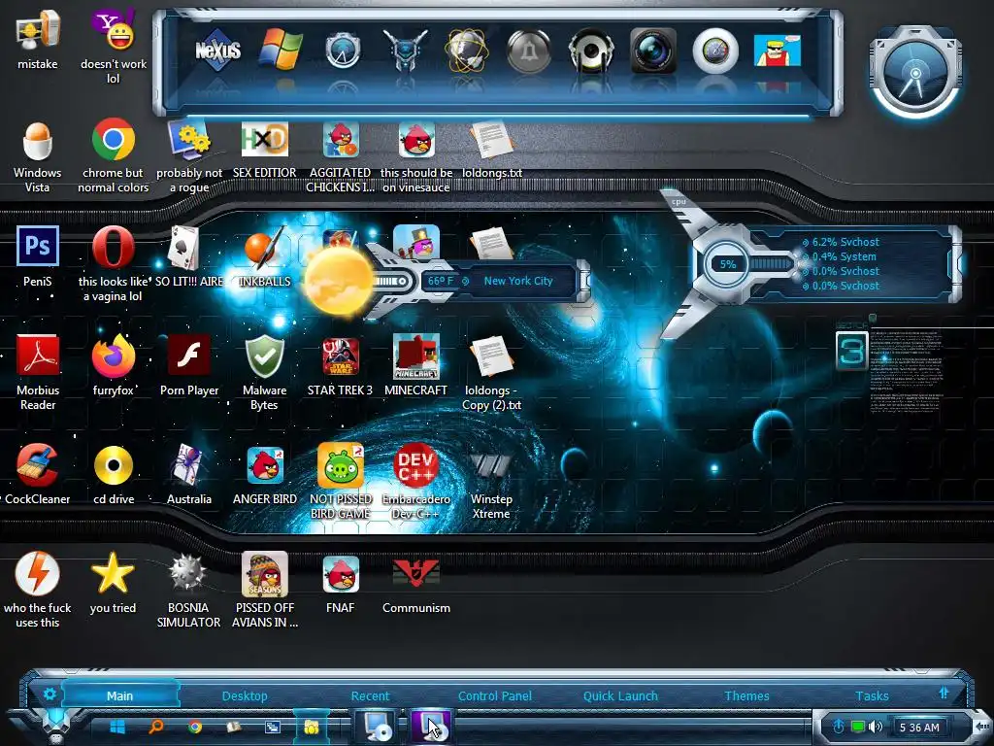Select the Tasks shelf tab
The width and height of the screenshot is (994, 746).
[873, 695]
